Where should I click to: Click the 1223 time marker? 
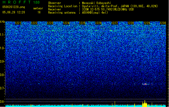[x=50, y=23]
